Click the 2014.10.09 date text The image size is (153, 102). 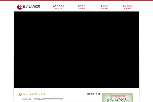pyautogui.click(x=26, y=99)
